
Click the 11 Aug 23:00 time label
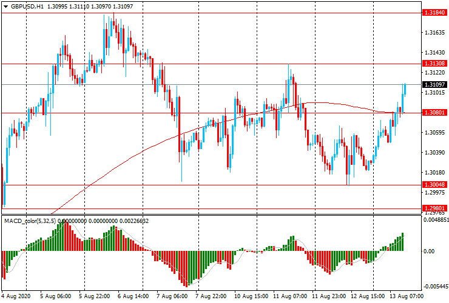coord(329,296)
